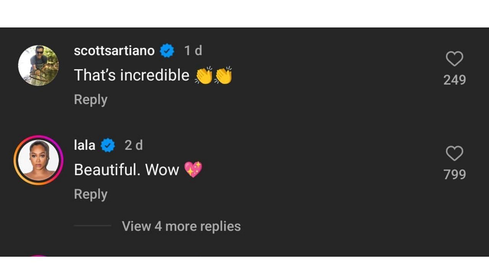Click the 799 like count
The image size is (489, 275).
pyautogui.click(x=454, y=175)
